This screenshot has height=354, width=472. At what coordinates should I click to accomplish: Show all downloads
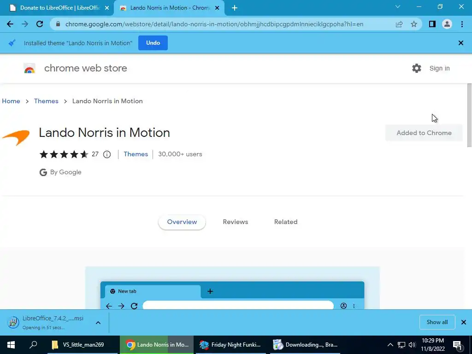[x=437, y=322]
